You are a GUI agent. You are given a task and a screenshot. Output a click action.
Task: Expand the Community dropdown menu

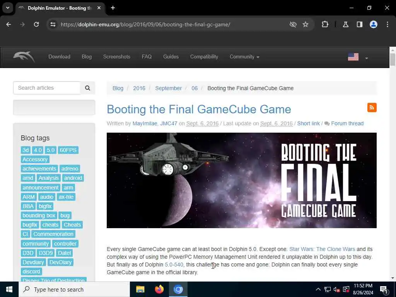pos(244,57)
